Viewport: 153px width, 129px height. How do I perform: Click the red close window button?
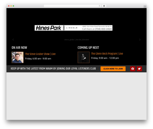9,6
